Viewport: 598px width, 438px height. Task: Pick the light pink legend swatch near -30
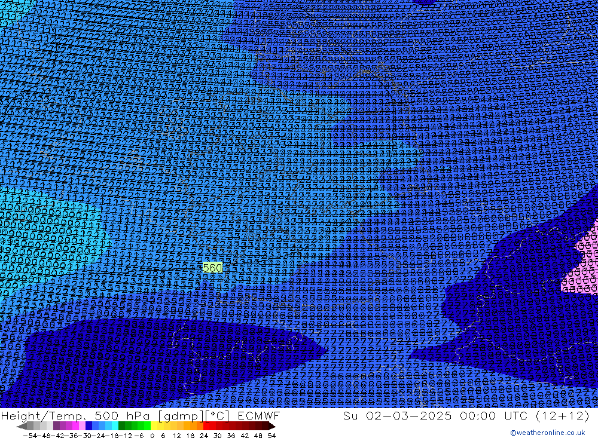point(82,426)
